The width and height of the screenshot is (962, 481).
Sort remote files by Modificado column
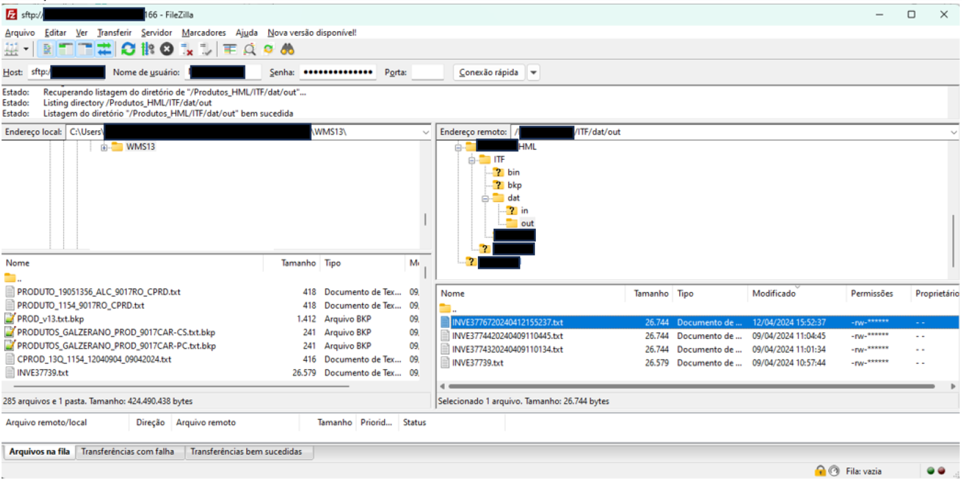(774, 294)
